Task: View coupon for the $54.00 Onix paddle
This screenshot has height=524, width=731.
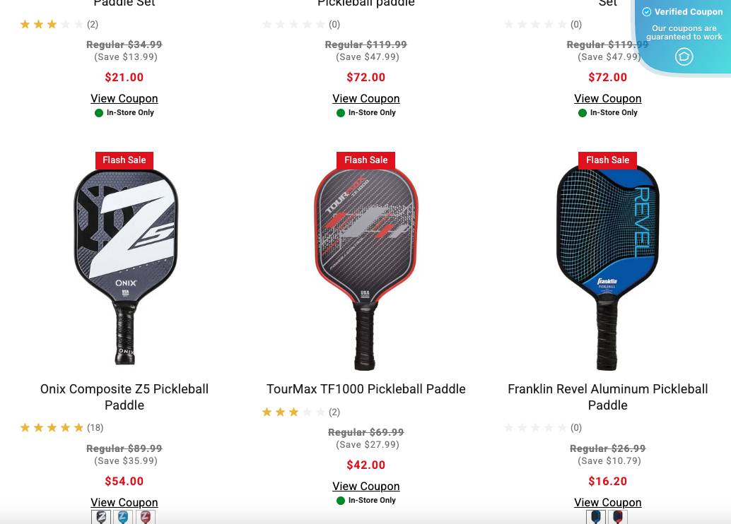Action: pyautogui.click(x=124, y=503)
